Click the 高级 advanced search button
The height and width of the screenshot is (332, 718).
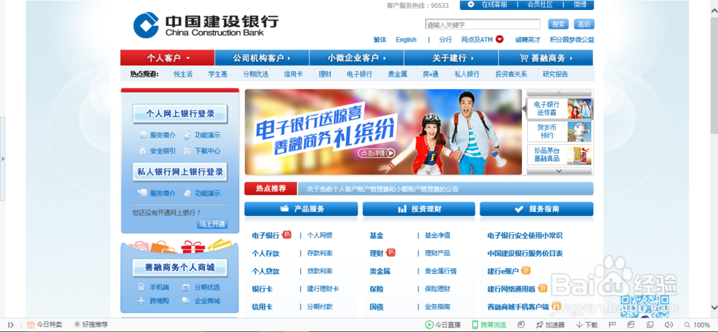point(584,24)
